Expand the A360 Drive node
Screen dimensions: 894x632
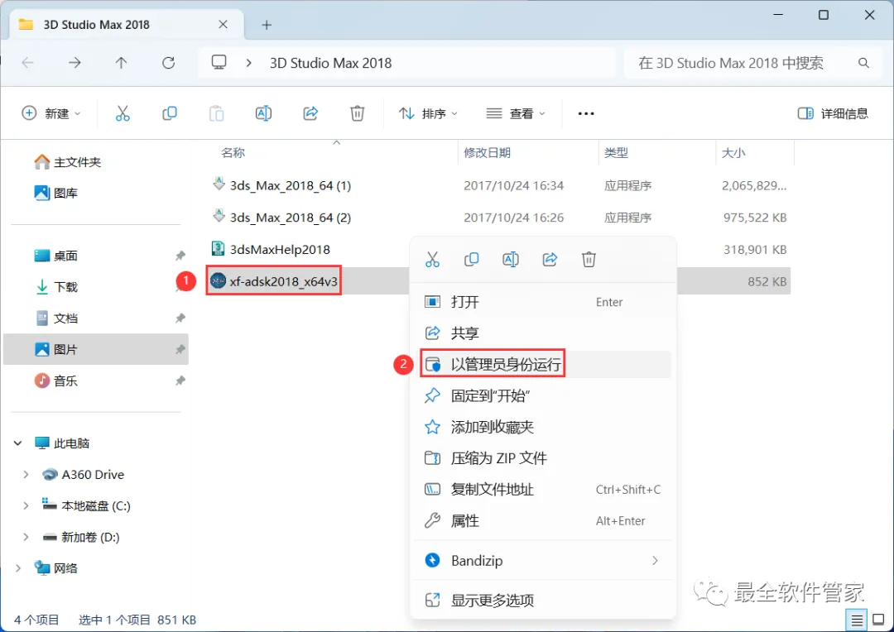click(26, 474)
